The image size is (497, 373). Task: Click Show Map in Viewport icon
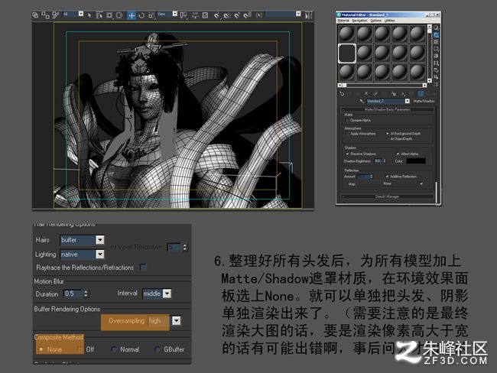tap(421, 94)
